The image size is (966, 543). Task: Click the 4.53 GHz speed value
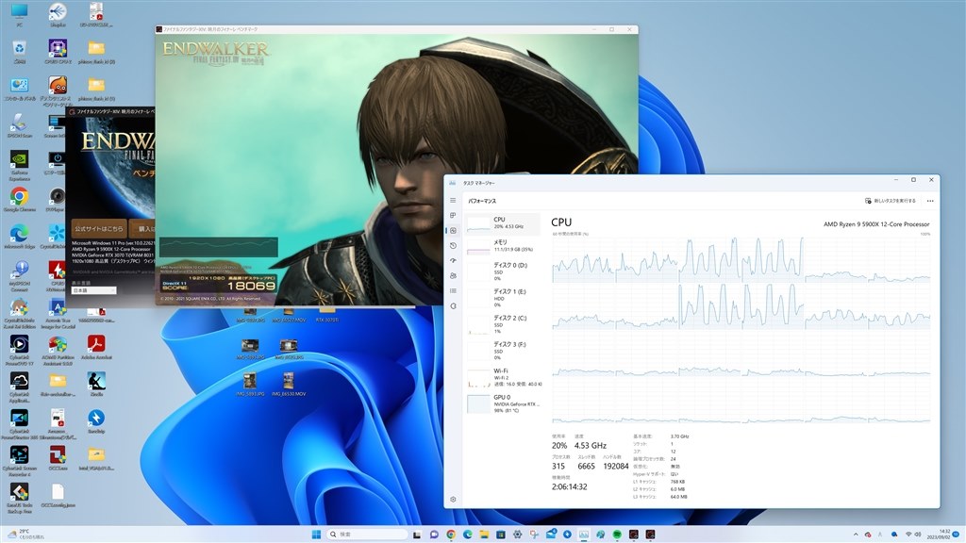coord(591,445)
